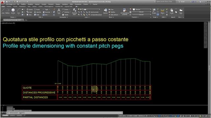Viewport: 211px width, 118px height.
Task: Open Proprietà layer manager
Action: [74, 11]
